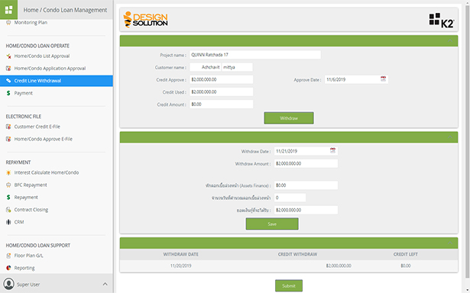
Task: Click the CRM icon in sidebar
Action: [x=8, y=222]
